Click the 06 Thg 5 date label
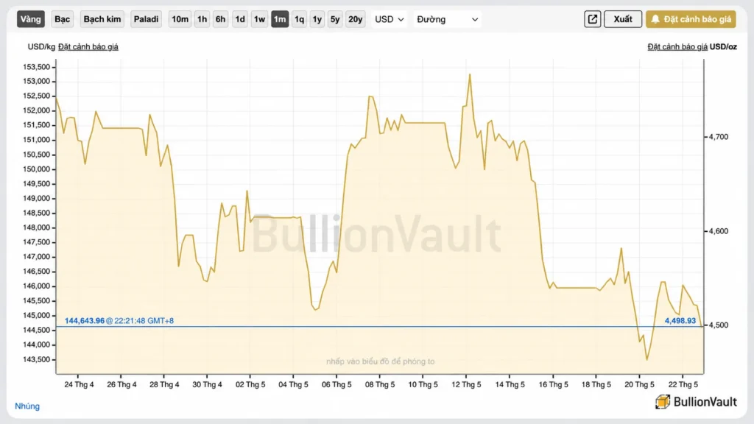This screenshot has height=424, width=754. pos(337,384)
